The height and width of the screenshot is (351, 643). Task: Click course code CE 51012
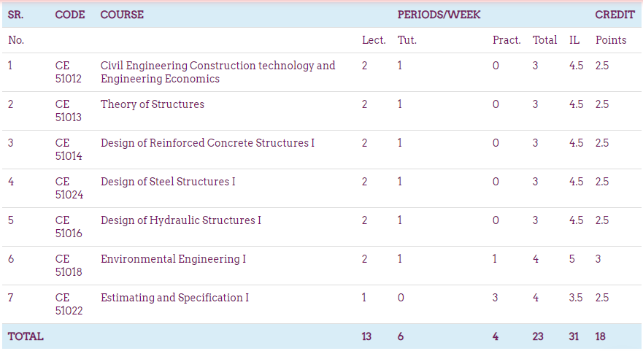(x=69, y=72)
